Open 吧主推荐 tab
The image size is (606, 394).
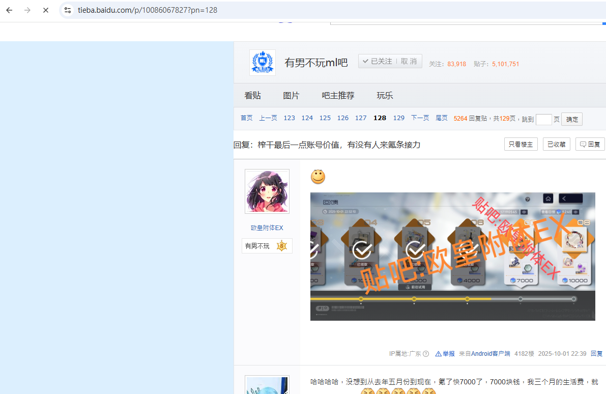pyautogui.click(x=338, y=96)
